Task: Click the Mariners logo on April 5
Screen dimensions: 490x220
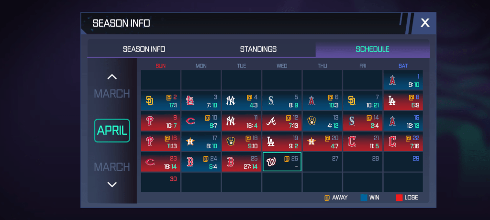Action: [x=271, y=101]
